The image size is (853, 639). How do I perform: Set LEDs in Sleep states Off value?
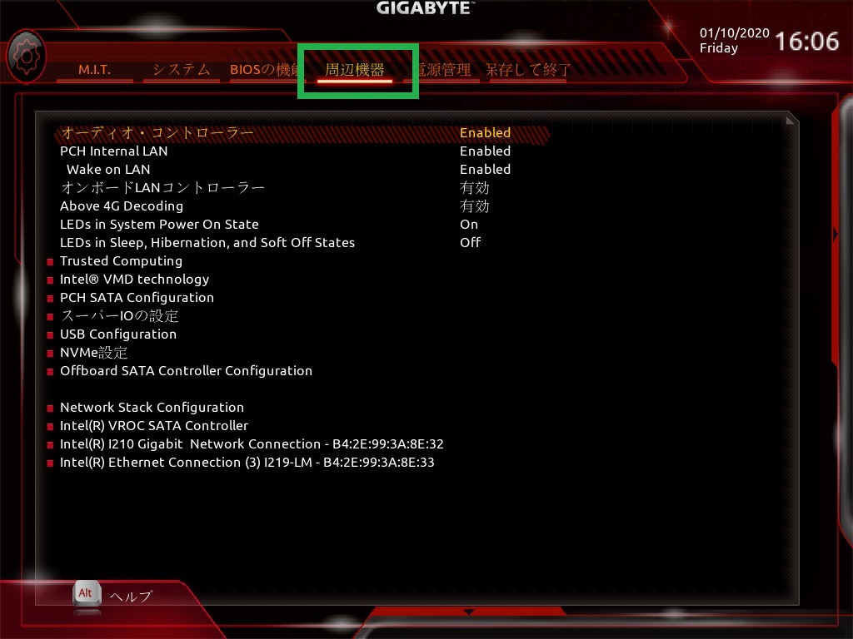point(470,242)
